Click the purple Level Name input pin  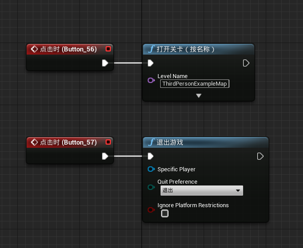(151, 80)
